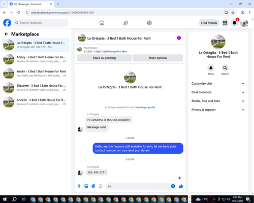Open Windows Start button
The image size is (254, 203).
(5, 199)
